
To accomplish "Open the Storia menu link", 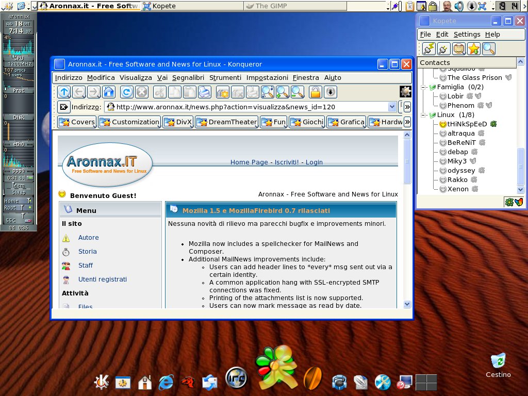I will pyautogui.click(x=88, y=252).
